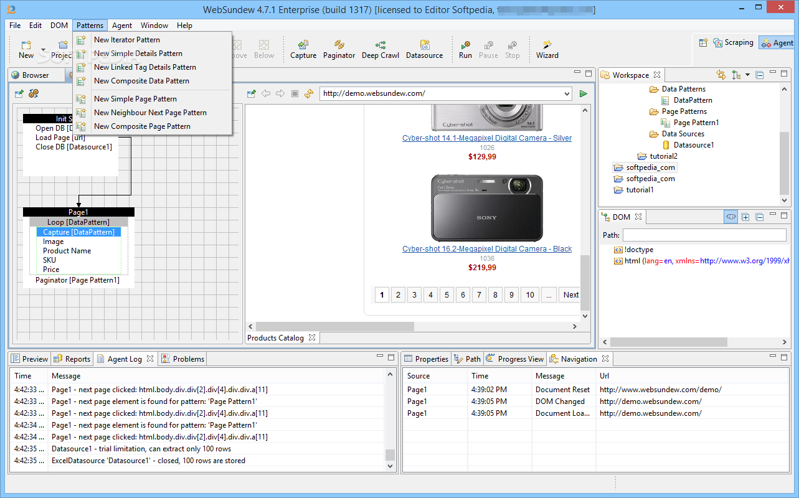Click the green Go arrow beside URL
The height and width of the screenshot is (498, 799).
[x=584, y=94]
